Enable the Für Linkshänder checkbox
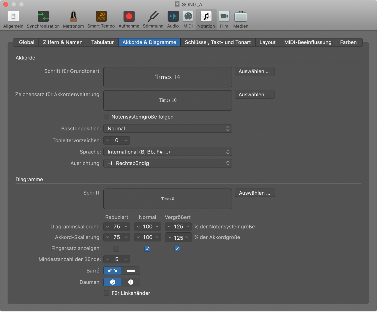Image resolution: width=377 pixels, height=312 pixels. point(106,293)
